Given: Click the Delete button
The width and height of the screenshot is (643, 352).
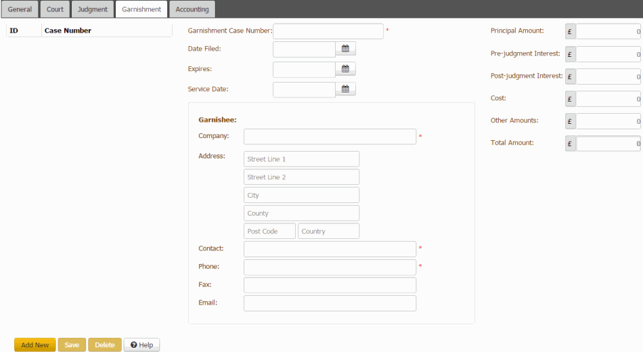Looking at the screenshot, I should click(105, 345).
